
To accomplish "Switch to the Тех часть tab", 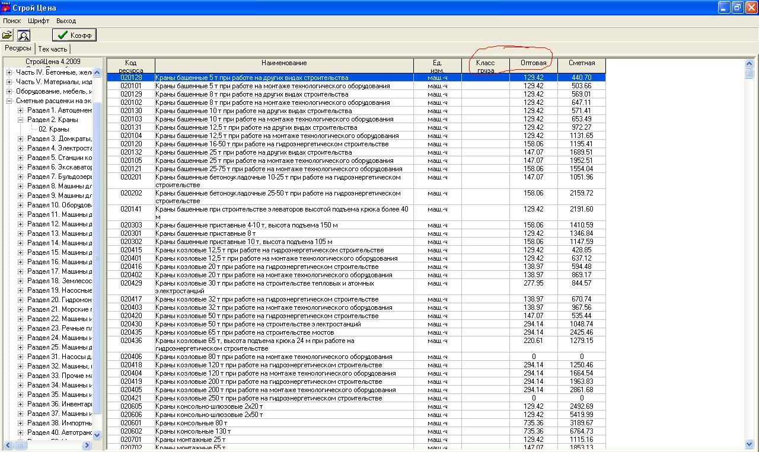I will [x=53, y=49].
